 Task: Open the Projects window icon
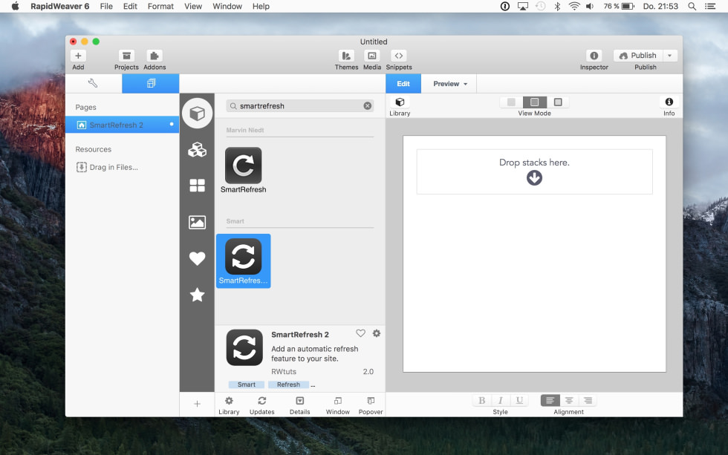[x=126, y=56]
